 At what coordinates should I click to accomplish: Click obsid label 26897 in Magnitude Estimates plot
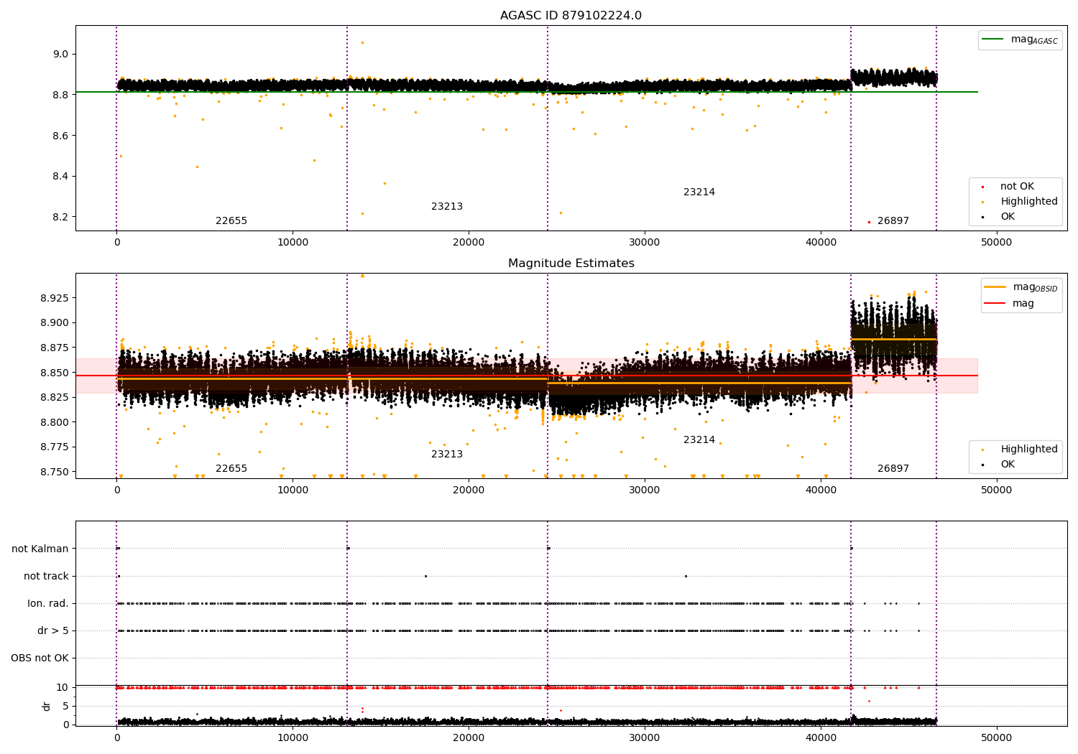(893, 469)
